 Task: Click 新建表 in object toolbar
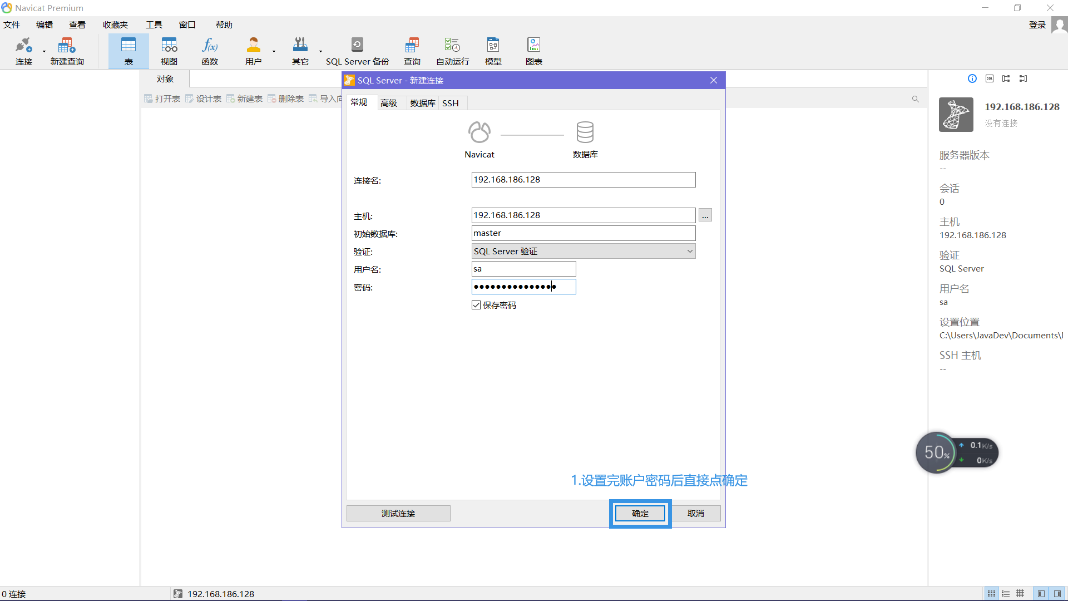pyautogui.click(x=244, y=99)
